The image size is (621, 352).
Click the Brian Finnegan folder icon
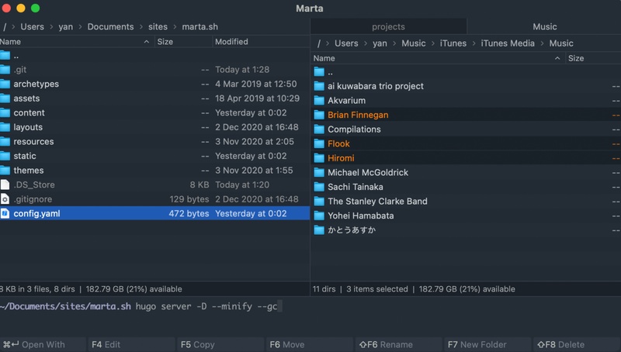[319, 115]
